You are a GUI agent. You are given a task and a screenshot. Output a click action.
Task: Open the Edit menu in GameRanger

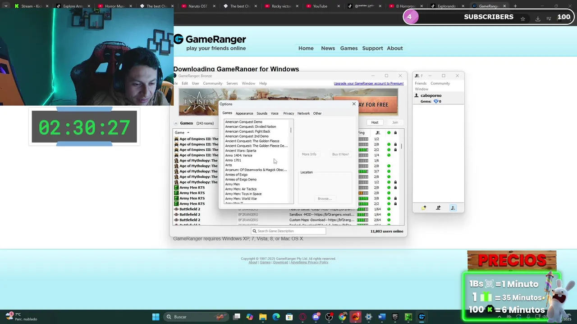pyautogui.click(x=185, y=83)
